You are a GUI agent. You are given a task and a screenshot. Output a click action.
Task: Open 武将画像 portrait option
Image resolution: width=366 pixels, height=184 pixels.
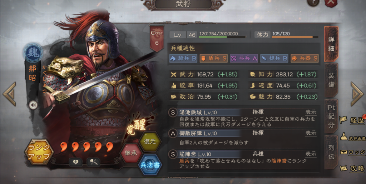353,138
